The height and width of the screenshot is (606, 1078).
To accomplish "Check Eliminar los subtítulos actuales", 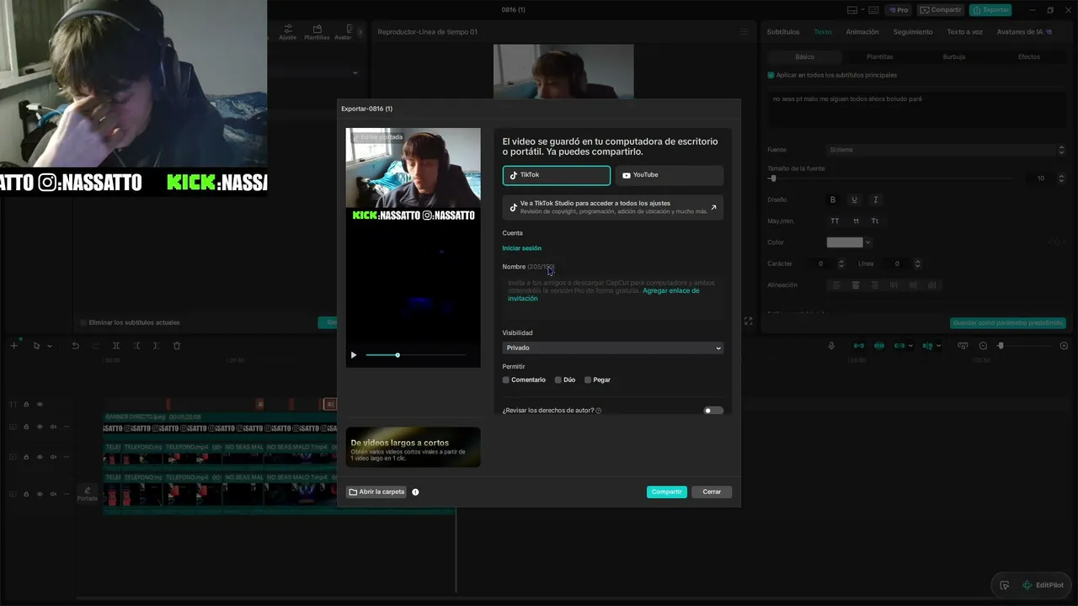I will pyautogui.click(x=83, y=322).
